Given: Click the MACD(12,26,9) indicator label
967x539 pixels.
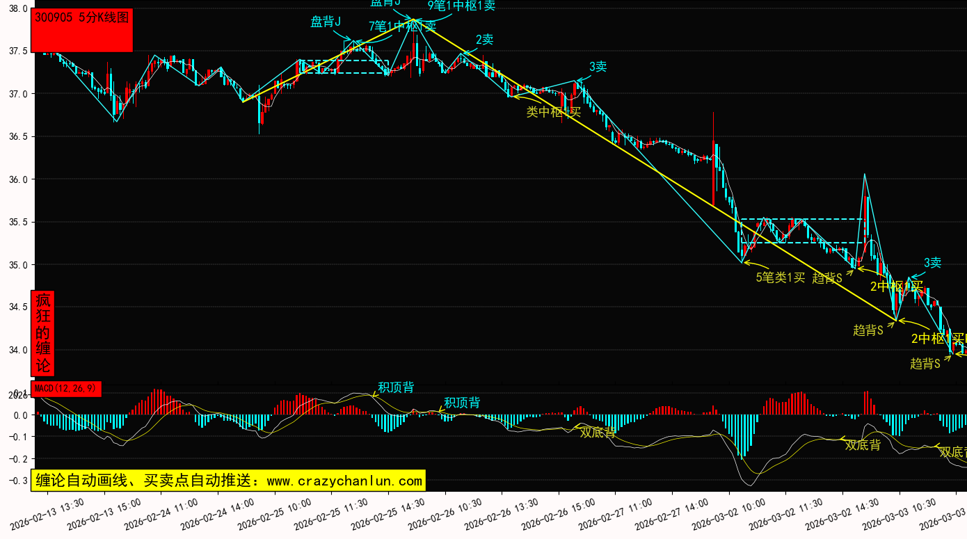Looking at the screenshot, I should (67, 389).
